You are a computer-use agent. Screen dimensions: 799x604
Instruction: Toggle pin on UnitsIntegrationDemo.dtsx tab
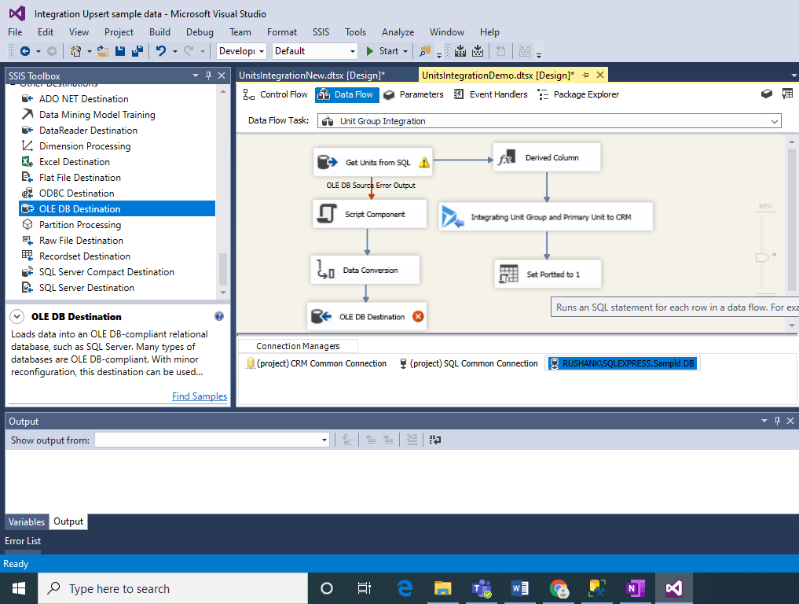click(x=585, y=75)
